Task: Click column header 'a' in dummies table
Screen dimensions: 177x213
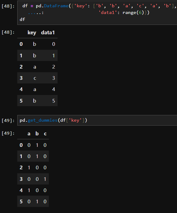Action: coord(29,134)
